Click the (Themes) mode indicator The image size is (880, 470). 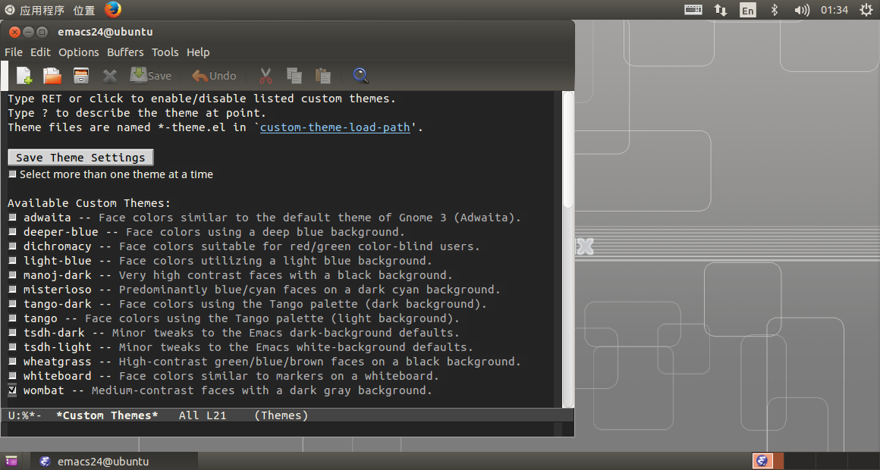click(281, 415)
